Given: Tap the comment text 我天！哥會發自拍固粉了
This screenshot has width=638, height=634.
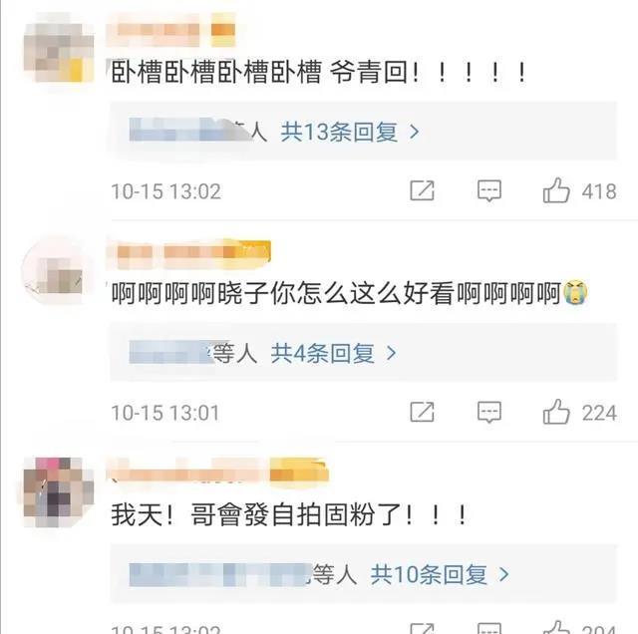Looking at the screenshot, I should pos(288,515).
